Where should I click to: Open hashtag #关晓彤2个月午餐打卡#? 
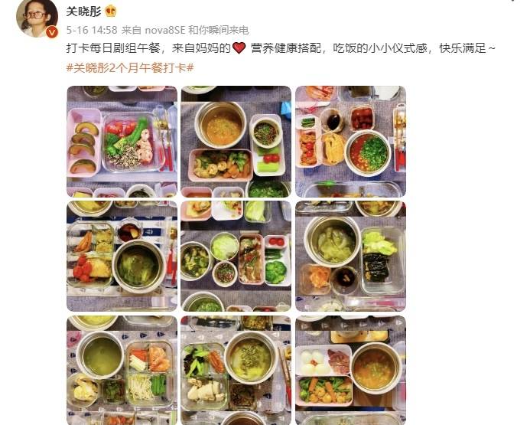tap(130, 67)
